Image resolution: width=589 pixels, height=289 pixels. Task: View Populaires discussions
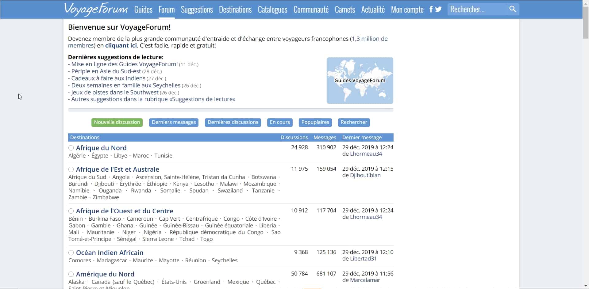315,122
